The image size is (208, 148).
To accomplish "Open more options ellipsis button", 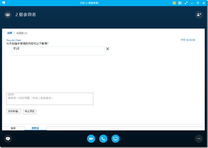I will coord(199,139).
